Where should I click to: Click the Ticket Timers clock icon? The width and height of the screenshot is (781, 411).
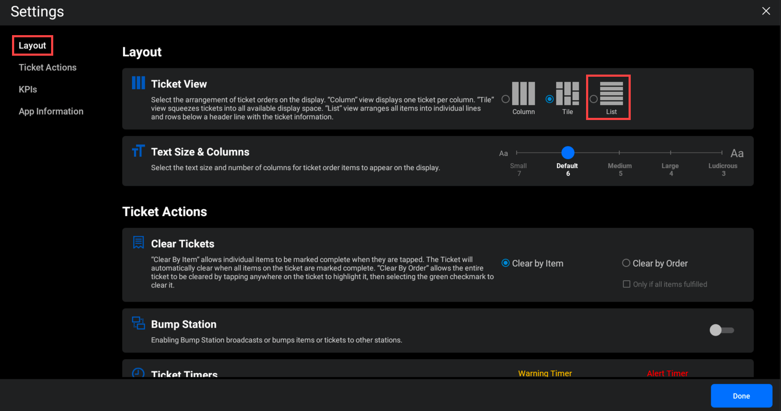tap(138, 373)
